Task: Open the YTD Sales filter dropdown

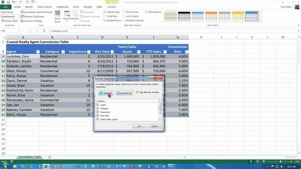Action: click(x=165, y=52)
